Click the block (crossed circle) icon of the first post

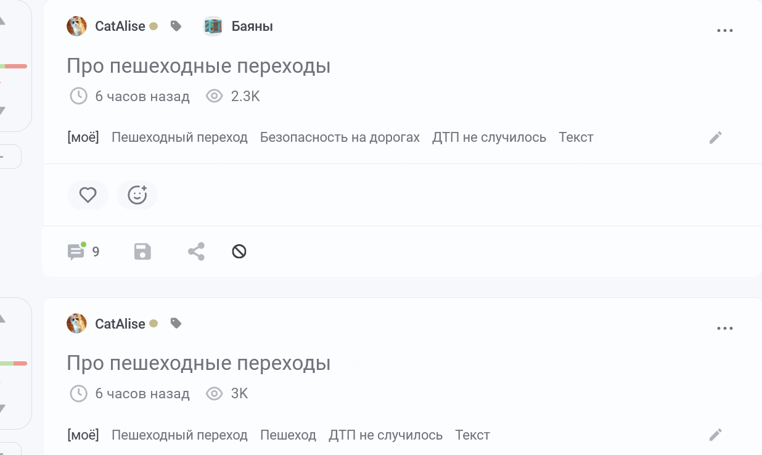tap(239, 252)
